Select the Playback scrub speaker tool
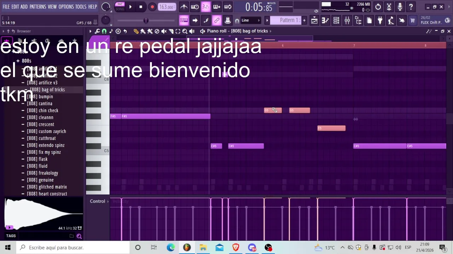 (192, 31)
